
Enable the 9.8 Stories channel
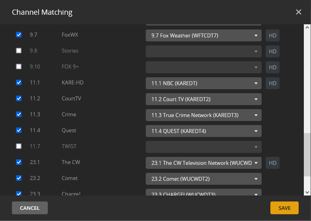pyautogui.click(x=19, y=51)
